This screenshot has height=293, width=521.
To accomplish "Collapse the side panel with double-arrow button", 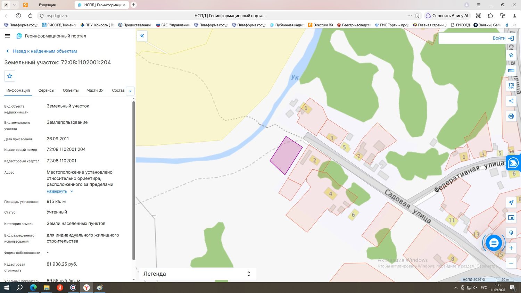I will point(142,36).
